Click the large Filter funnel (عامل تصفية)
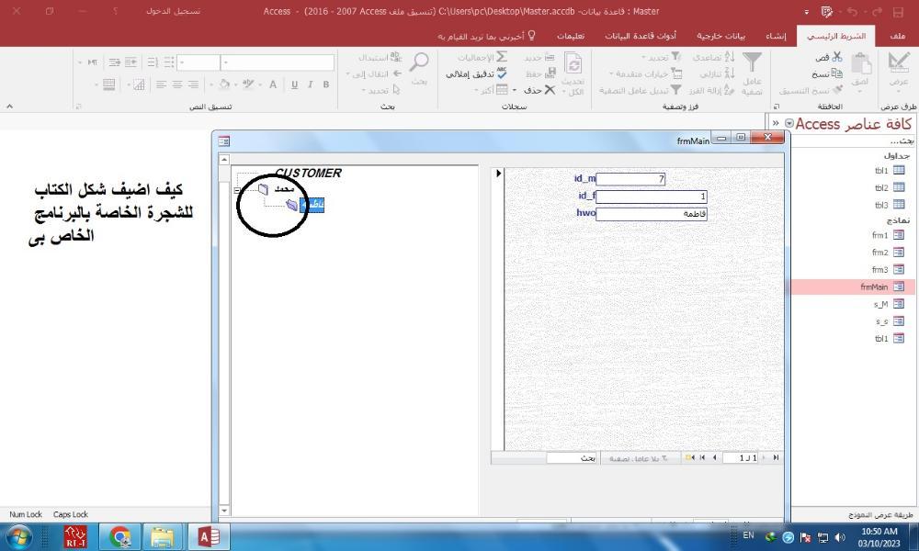 (752, 62)
